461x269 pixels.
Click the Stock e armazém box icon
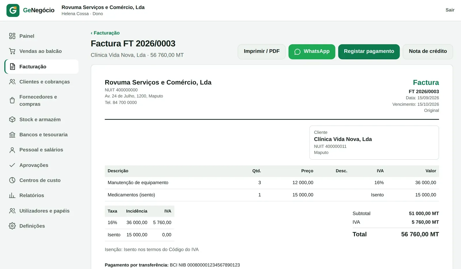pos(12,119)
